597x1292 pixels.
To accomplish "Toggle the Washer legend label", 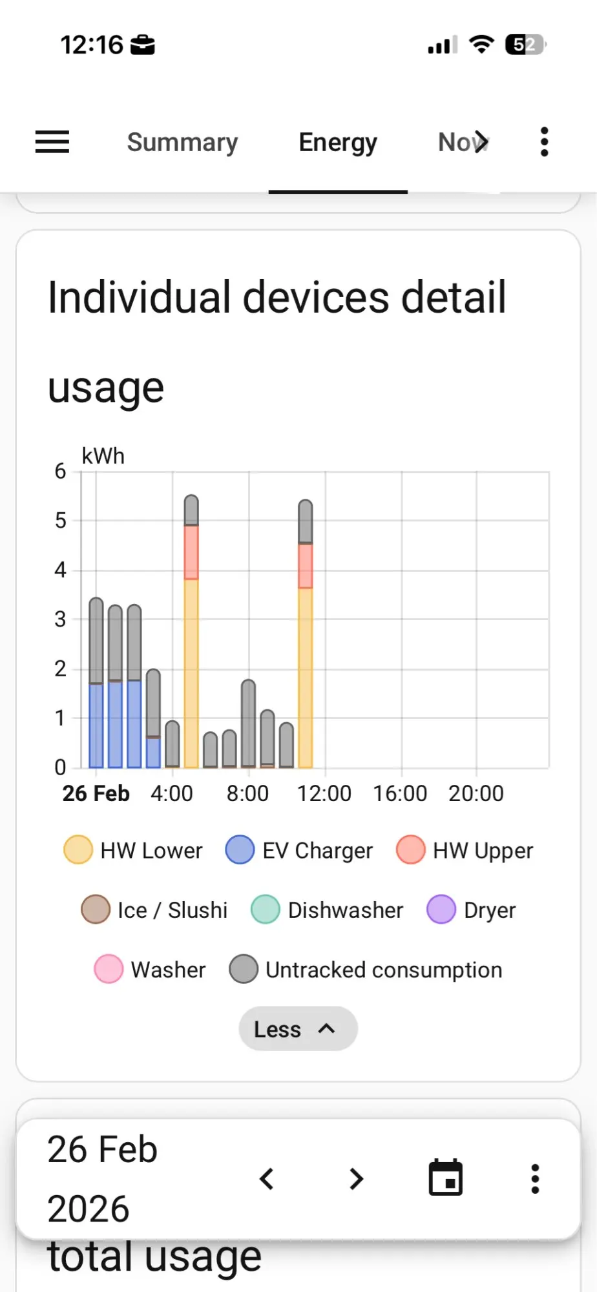I will pos(168,970).
